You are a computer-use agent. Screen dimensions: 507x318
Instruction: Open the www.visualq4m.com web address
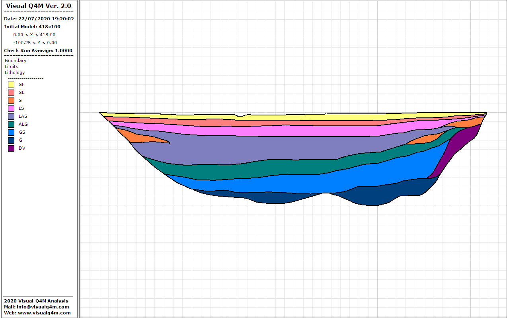tap(44, 313)
